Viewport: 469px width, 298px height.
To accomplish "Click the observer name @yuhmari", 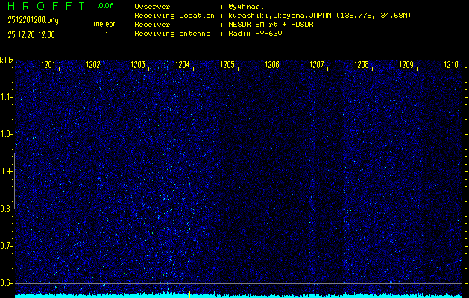I will pyautogui.click(x=246, y=7).
